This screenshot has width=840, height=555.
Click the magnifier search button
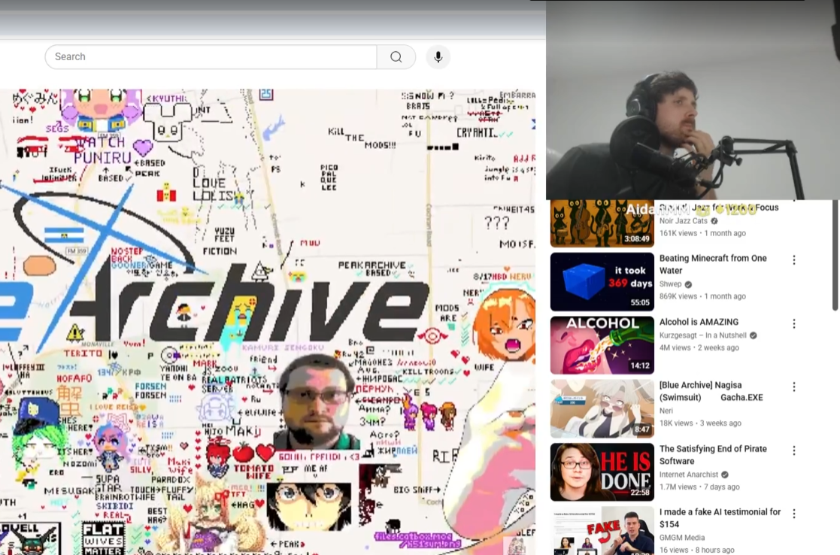point(396,57)
